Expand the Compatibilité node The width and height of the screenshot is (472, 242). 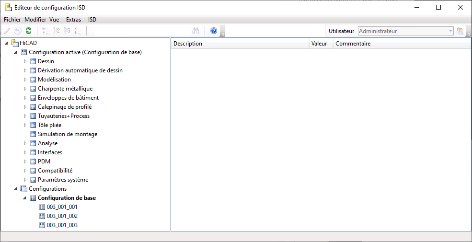25,171
